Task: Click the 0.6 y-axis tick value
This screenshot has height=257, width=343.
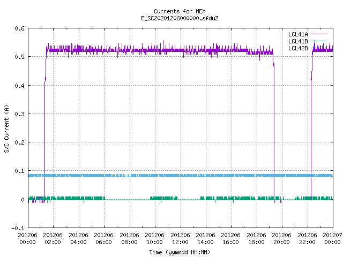Action: point(19,28)
